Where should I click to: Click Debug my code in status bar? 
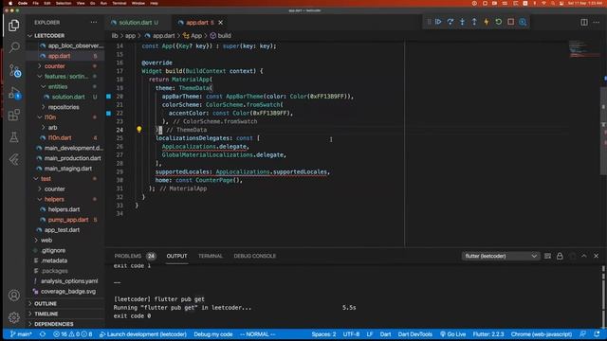click(x=212, y=334)
